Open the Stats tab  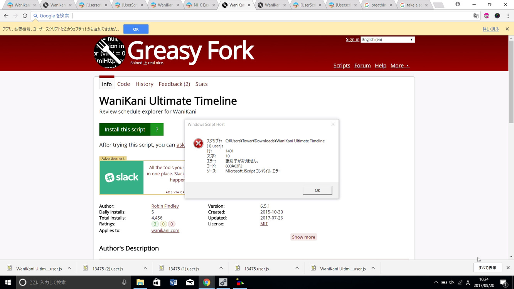click(x=201, y=84)
